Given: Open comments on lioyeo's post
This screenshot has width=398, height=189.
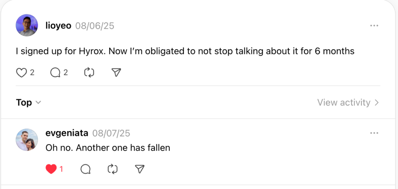Looking at the screenshot, I should [x=55, y=73].
